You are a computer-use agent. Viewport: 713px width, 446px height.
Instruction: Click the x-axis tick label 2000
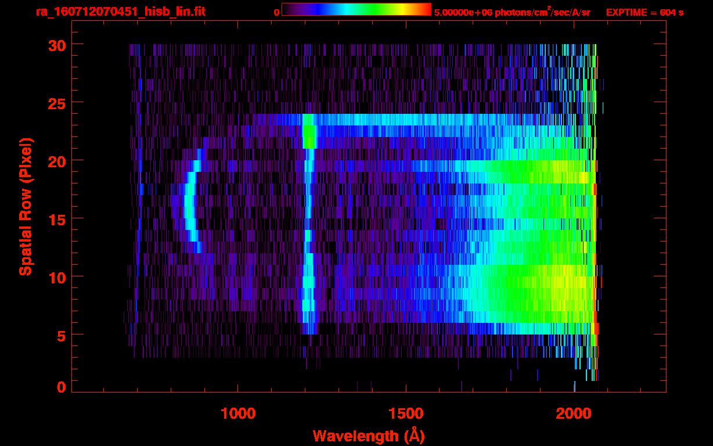point(574,413)
